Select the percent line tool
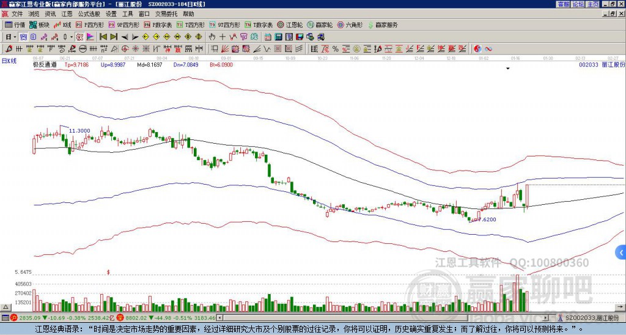This screenshot has height=335, width=626. coord(336,49)
